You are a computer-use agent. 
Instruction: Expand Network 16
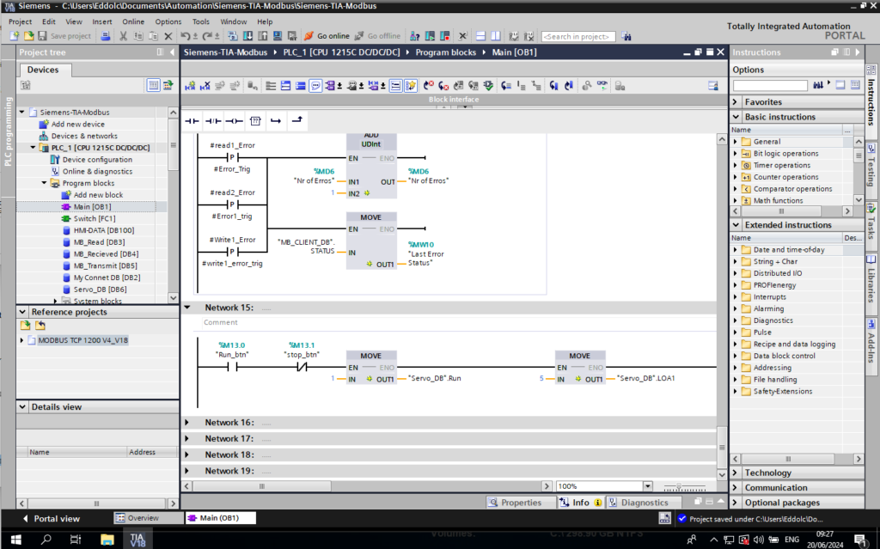click(187, 422)
